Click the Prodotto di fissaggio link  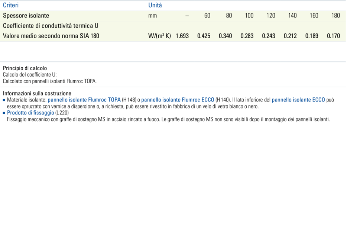pos(30,113)
